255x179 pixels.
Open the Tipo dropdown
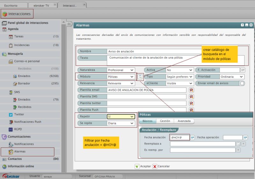point(180,77)
